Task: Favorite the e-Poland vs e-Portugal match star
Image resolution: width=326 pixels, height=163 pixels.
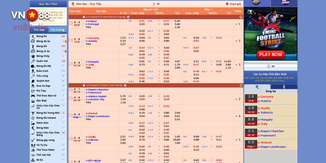Action: [84, 24]
